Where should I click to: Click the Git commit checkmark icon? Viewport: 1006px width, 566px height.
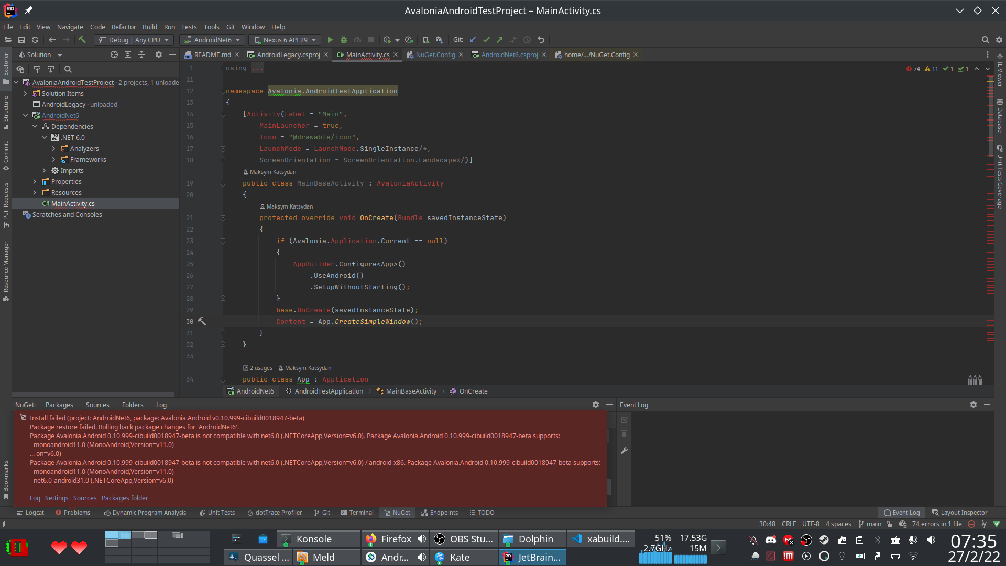pos(486,40)
